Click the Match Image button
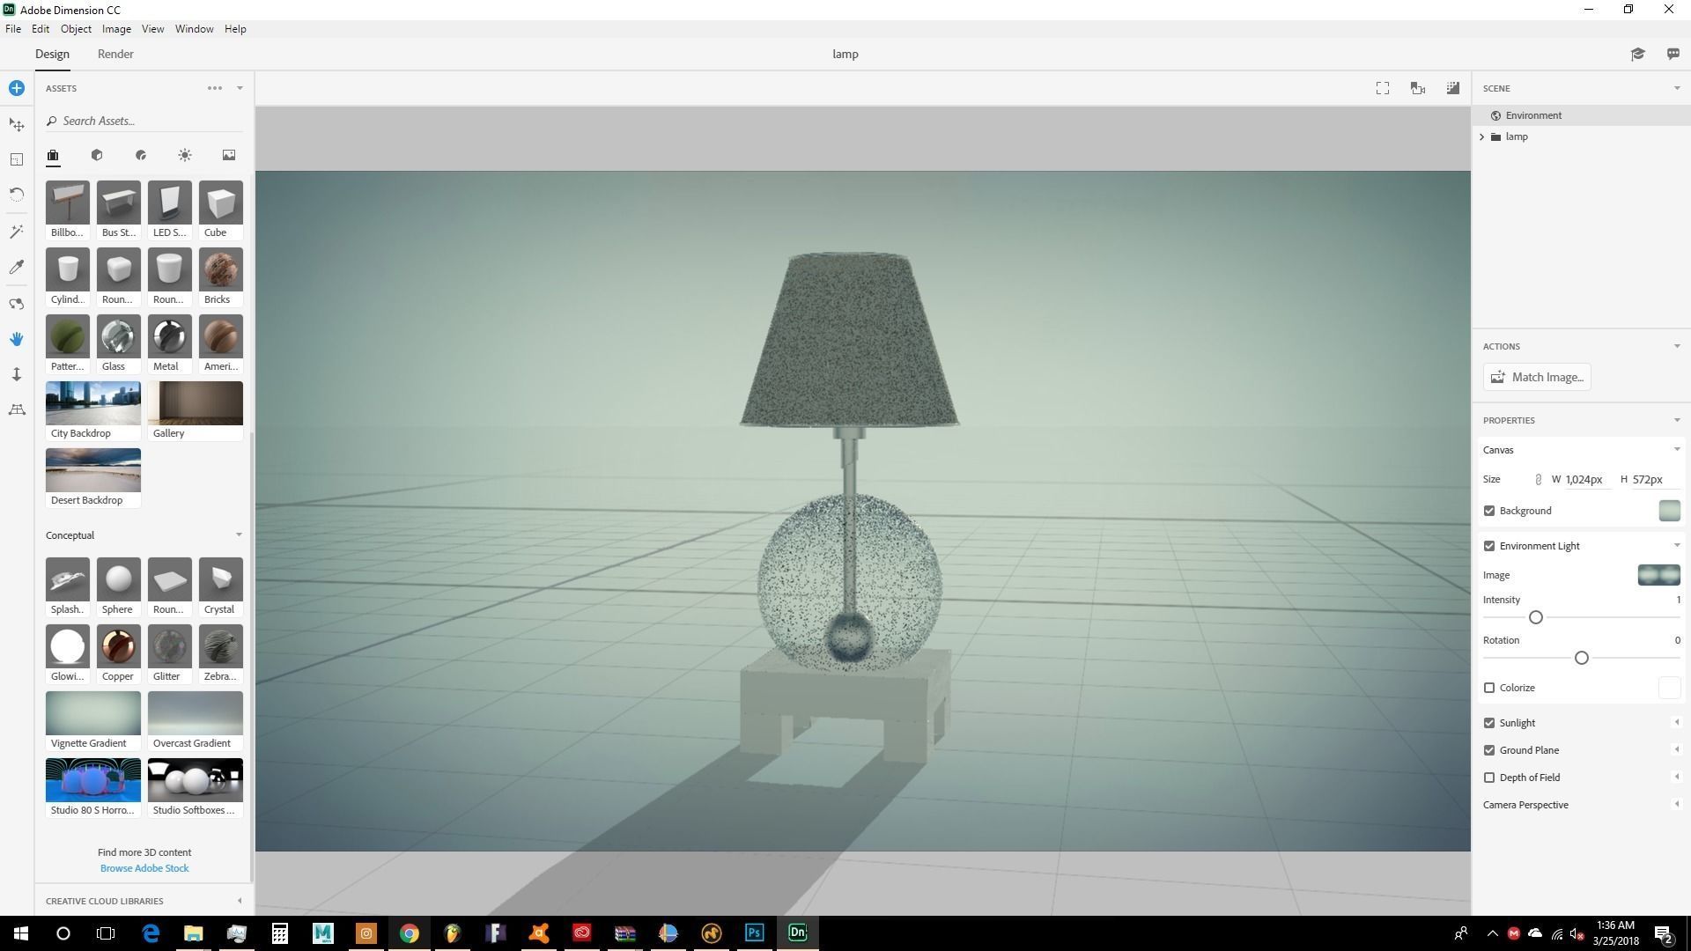 (1537, 377)
